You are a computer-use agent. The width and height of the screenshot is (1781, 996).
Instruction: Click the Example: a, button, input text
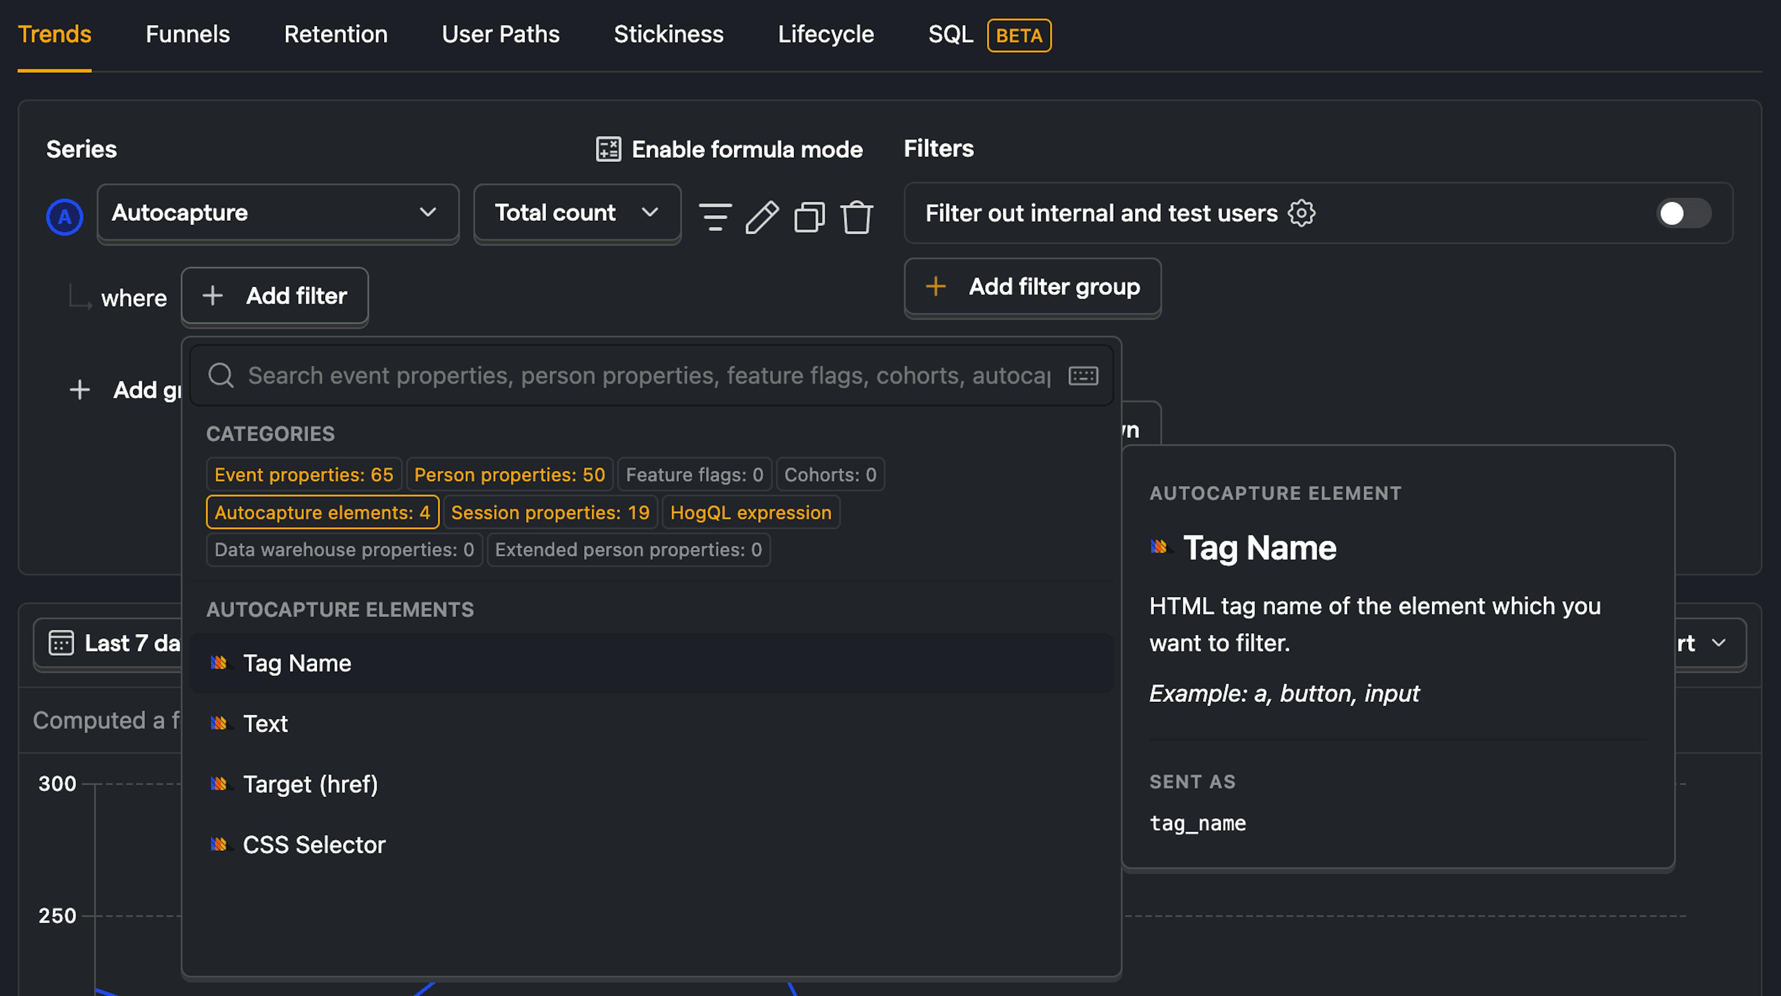click(1284, 694)
